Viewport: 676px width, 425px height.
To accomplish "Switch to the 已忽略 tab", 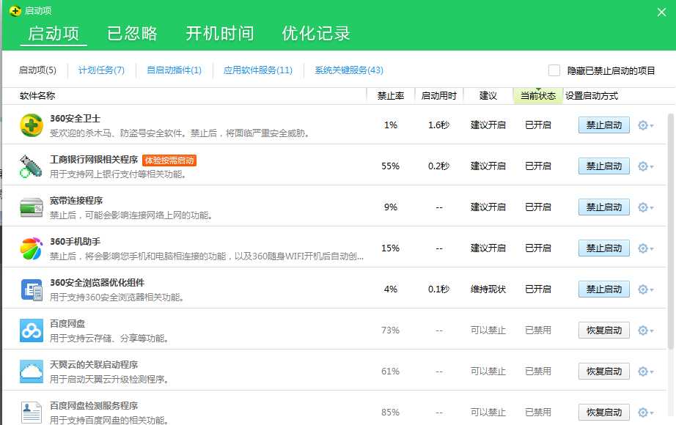I will pos(132,33).
